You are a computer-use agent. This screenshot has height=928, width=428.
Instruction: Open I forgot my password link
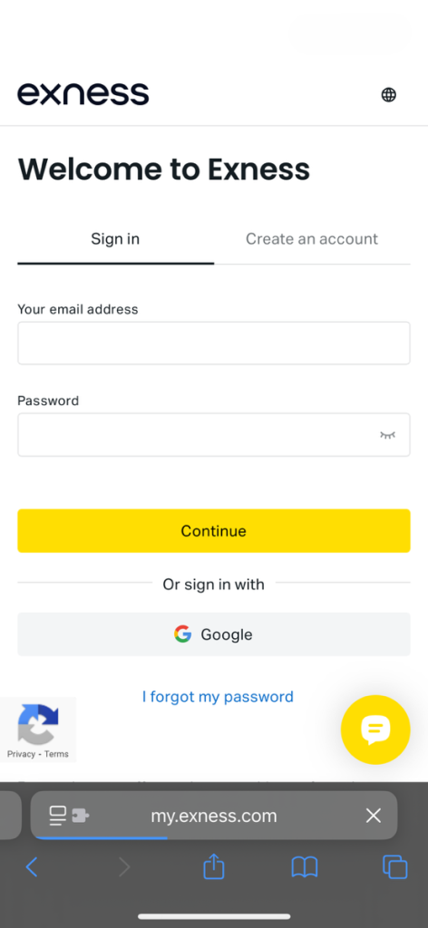coord(218,697)
